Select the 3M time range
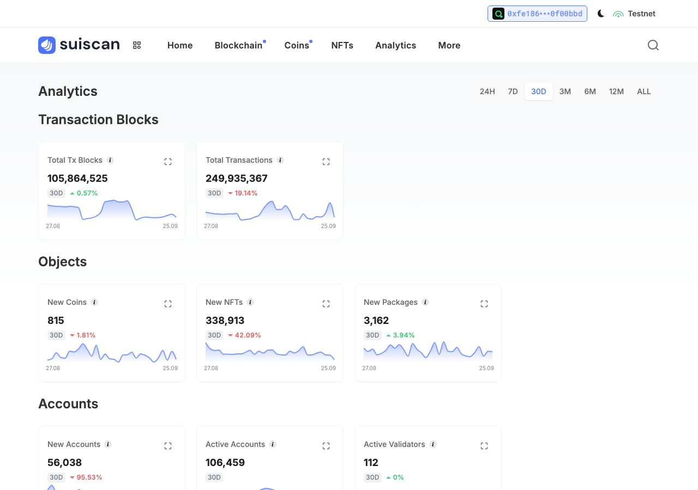The height and width of the screenshot is (490, 698). (x=565, y=91)
